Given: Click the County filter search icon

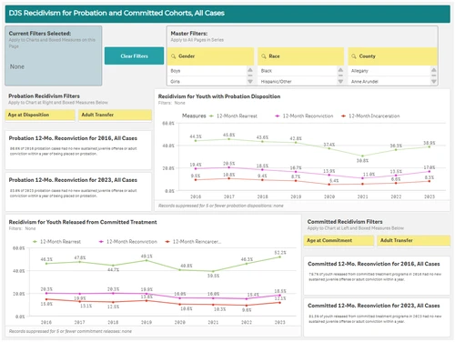Looking at the screenshot, I should [354, 56].
